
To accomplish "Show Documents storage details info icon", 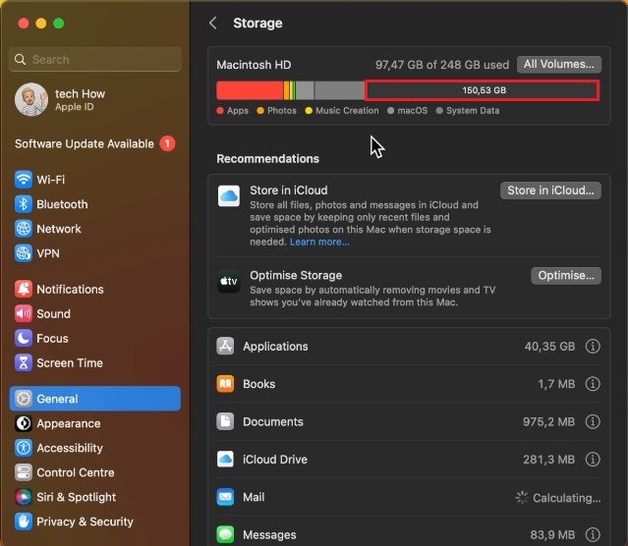I will pos(593,422).
